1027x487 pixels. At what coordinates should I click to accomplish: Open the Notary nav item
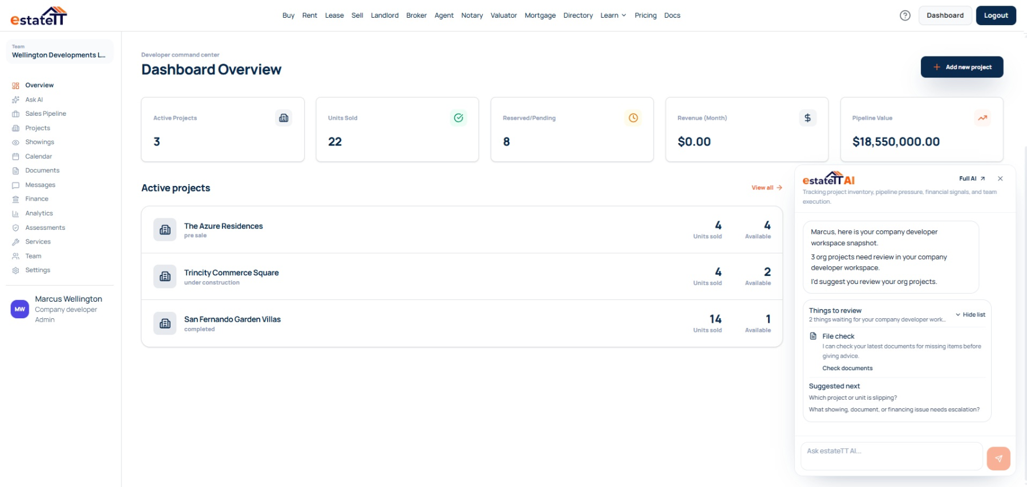pyautogui.click(x=472, y=15)
